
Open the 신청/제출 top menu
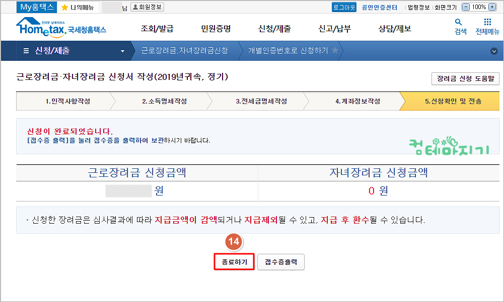click(274, 29)
